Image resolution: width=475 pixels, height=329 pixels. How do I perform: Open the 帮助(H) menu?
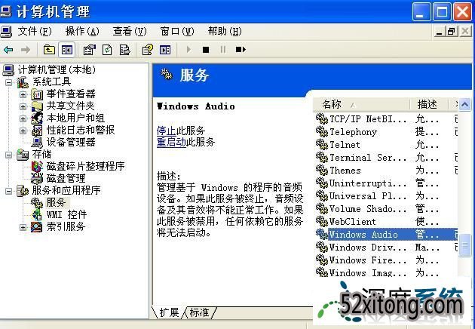[x=225, y=31]
